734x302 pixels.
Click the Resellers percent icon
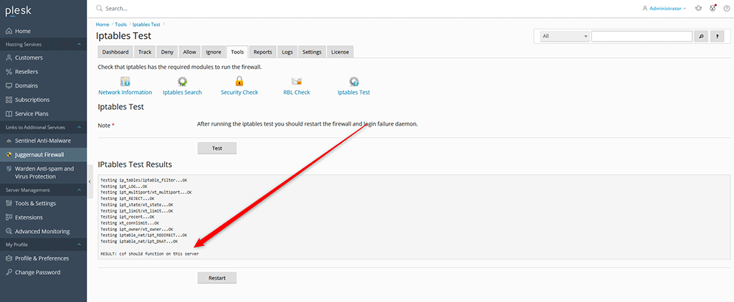coord(9,72)
